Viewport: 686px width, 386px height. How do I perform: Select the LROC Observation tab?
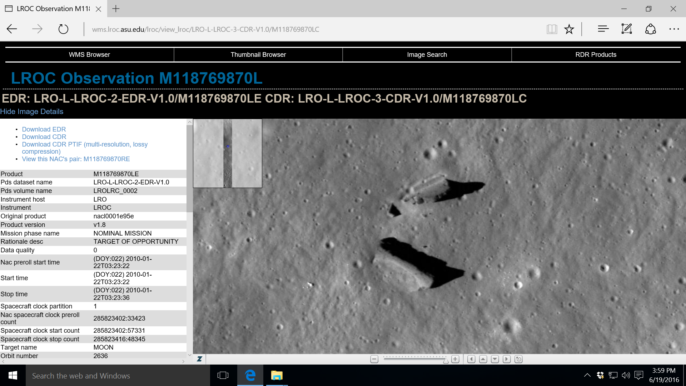coord(53,9)
